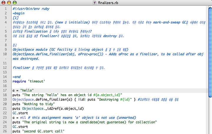Click 'second GC.start call' string on line 26
Image resolution: width=212 pixels, height=134 pixels.
coord(43,131)
